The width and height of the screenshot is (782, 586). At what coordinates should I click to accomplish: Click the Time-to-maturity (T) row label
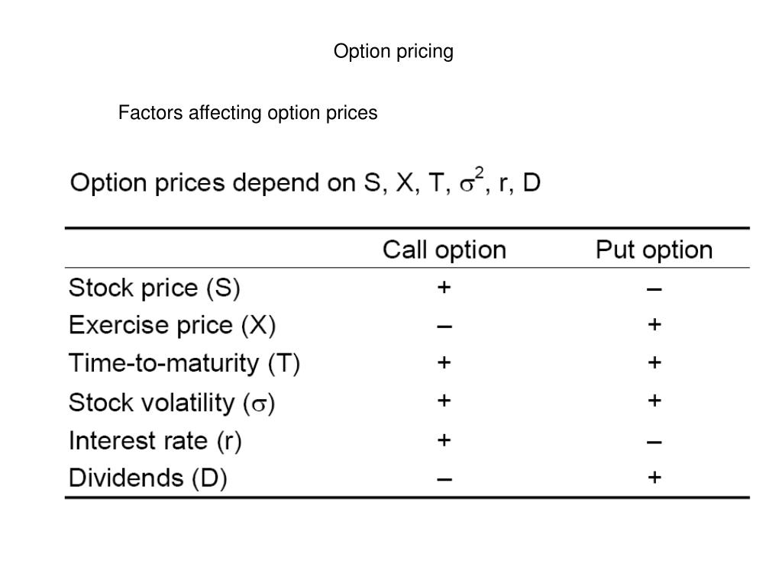184,363
